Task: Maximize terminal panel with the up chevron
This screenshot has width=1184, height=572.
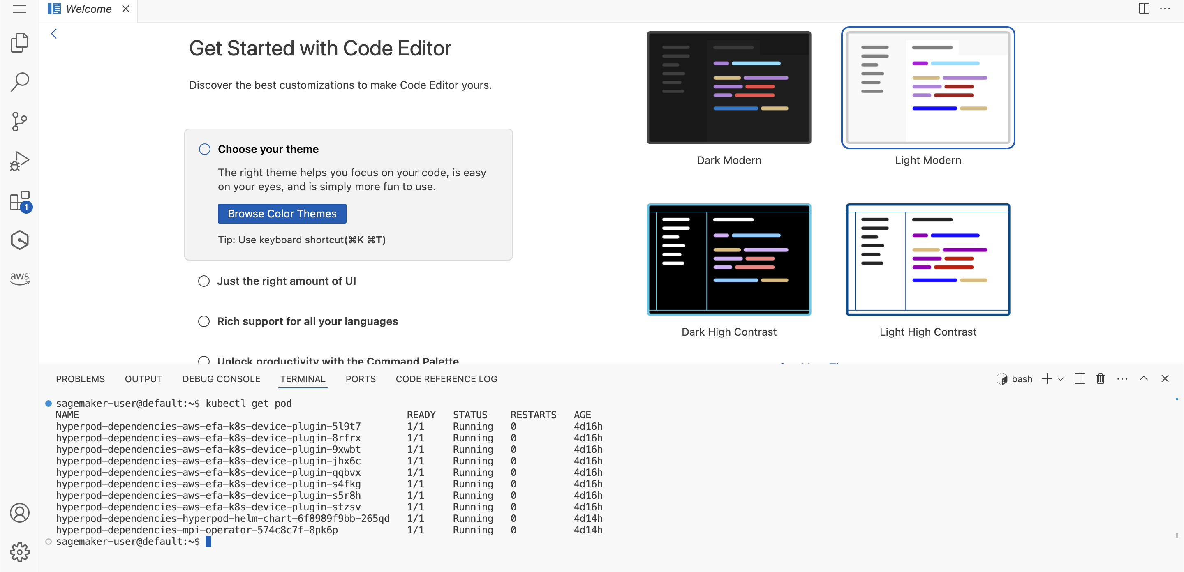Action: 1144,378
